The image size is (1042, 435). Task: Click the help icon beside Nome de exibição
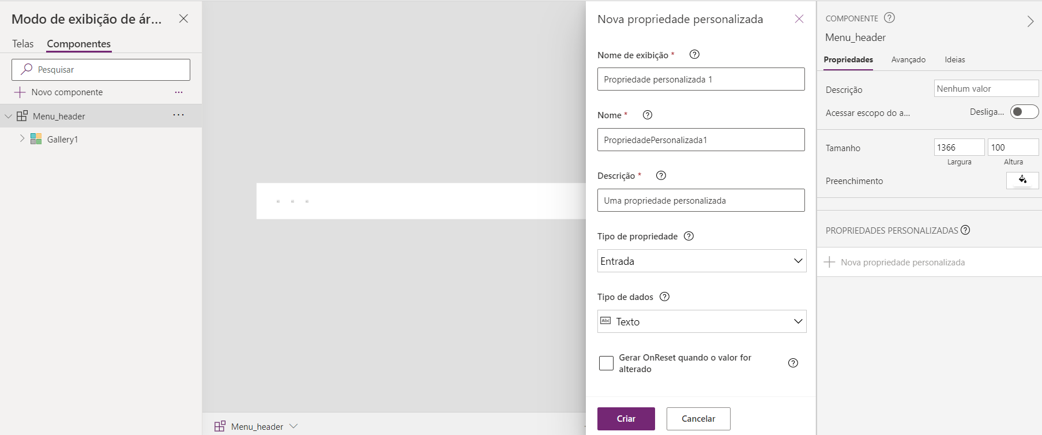694,54
